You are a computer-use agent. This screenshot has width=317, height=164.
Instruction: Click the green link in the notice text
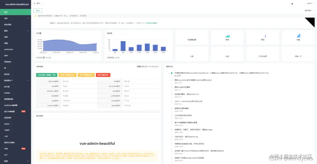151,23
